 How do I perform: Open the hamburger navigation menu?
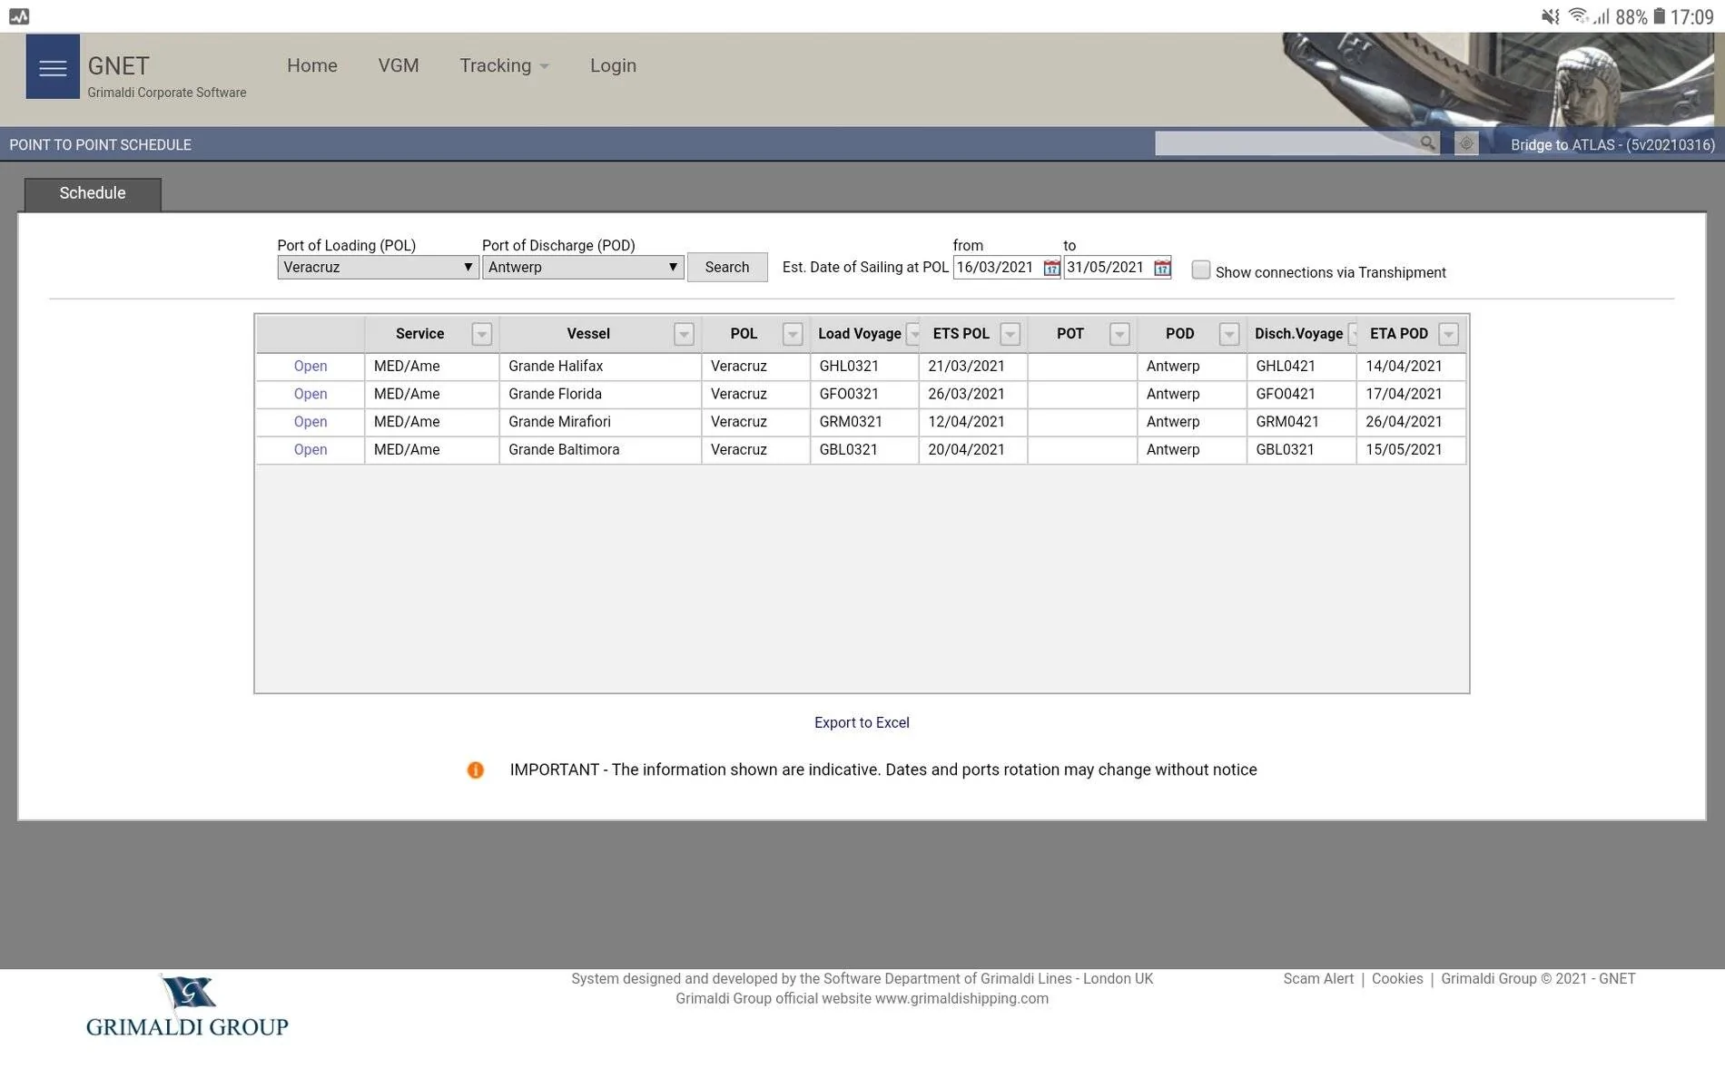tap(53, 67)
